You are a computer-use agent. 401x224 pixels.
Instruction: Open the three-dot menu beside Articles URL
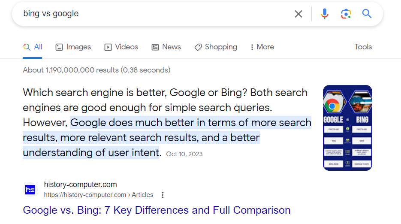pos(163,195)
